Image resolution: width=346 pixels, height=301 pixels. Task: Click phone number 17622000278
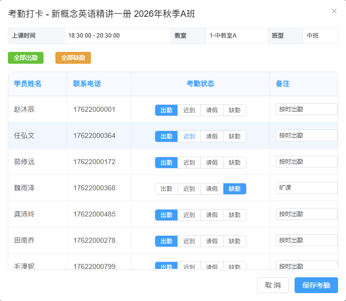94,240
